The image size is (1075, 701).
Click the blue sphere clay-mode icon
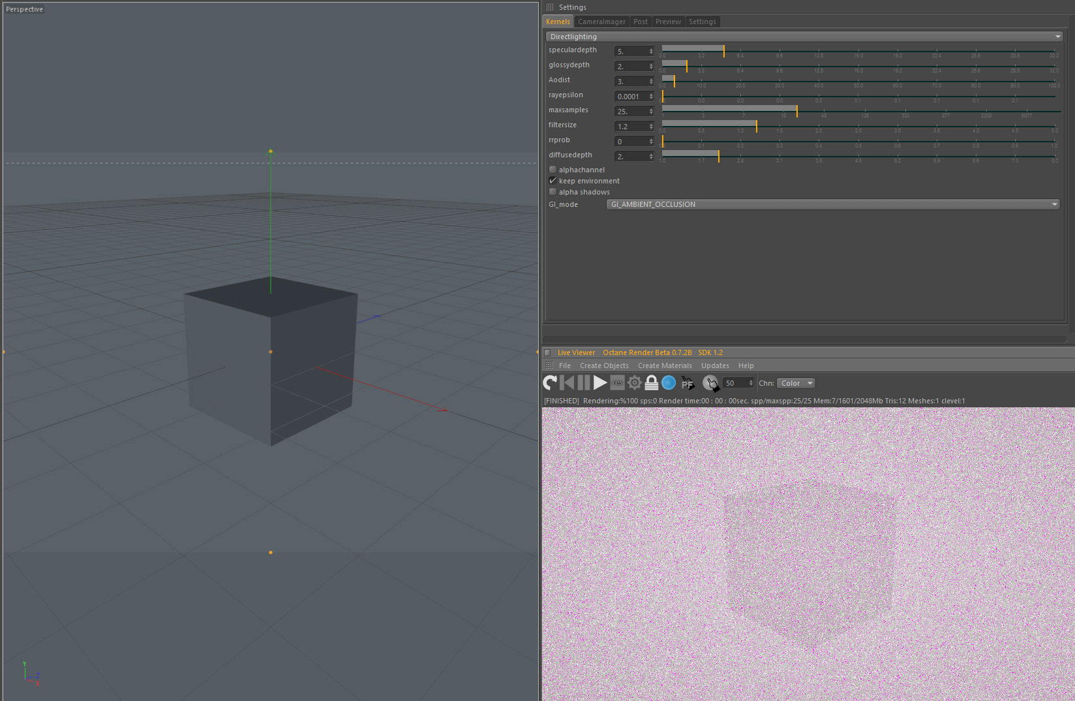[x=669, y=383]
